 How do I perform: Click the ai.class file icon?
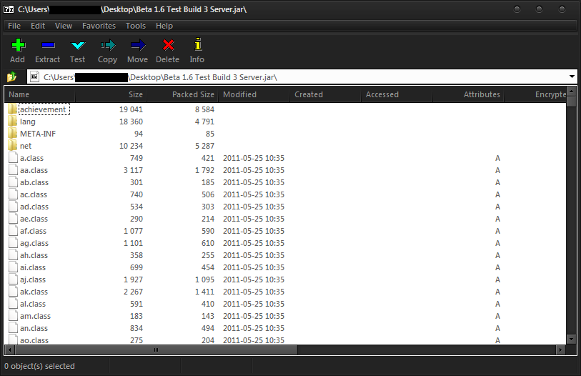(14, 267)
